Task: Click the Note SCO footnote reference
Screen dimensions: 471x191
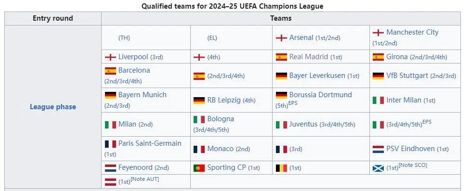Action: click(x=413, y=165)
